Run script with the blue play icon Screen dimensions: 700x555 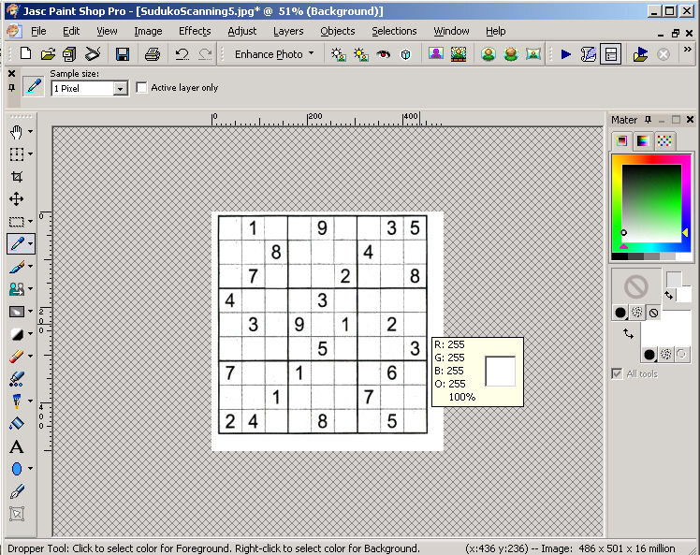coord(566,54)
